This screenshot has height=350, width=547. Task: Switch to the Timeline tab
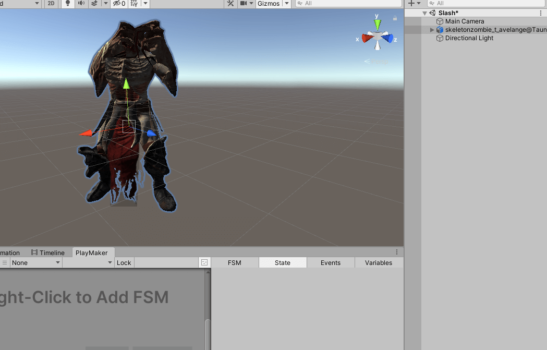coord(48,252)
